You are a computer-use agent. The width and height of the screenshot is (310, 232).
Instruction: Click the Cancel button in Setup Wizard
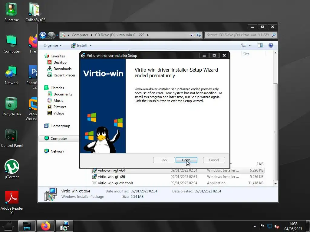(214, 160)
